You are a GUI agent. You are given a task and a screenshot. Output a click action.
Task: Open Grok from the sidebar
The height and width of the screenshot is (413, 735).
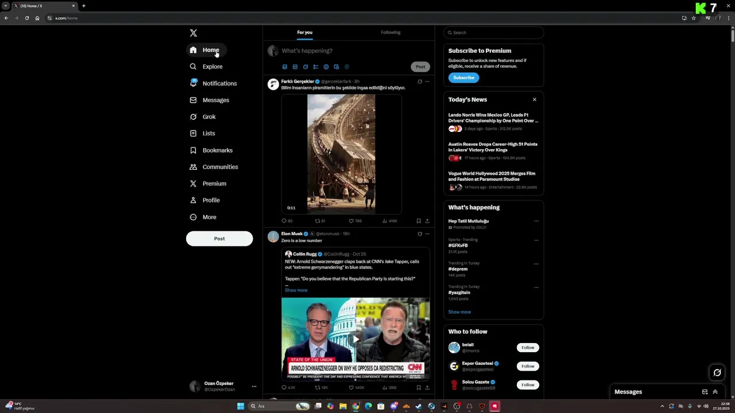(203, 116)
